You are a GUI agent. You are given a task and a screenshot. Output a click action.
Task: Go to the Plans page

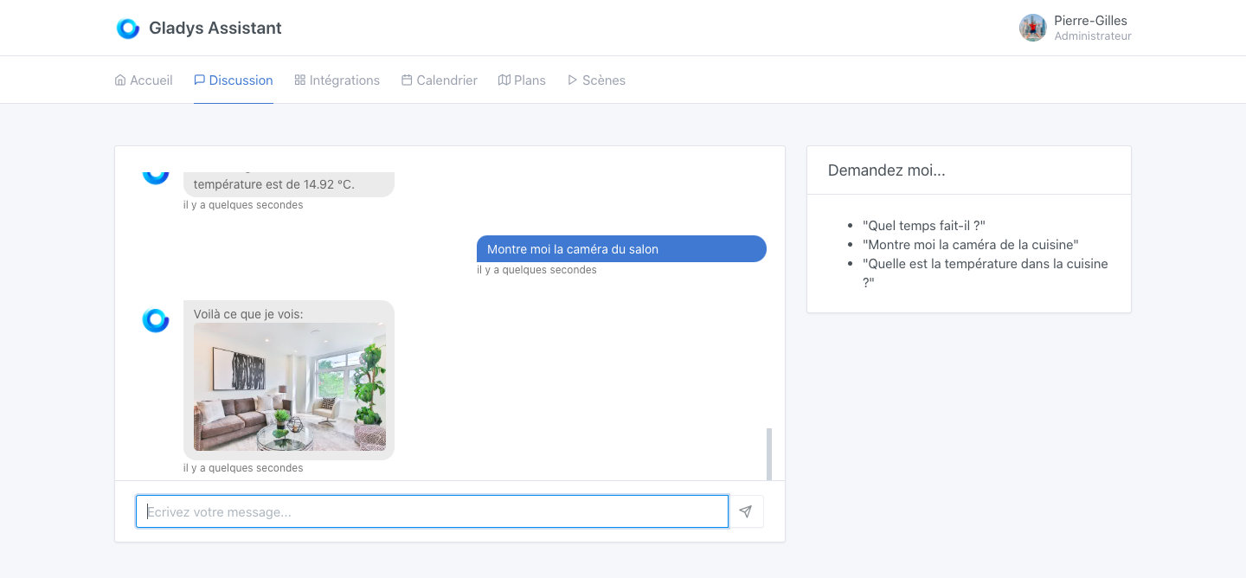click(530, 80)
